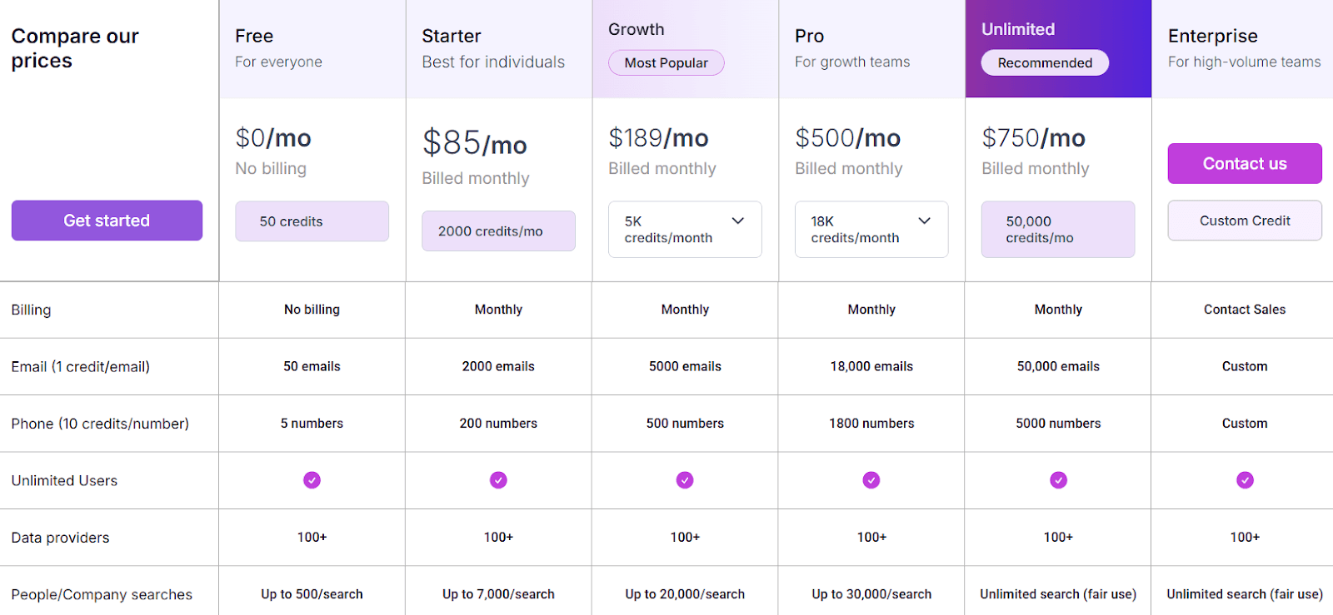Image resolution: width=1333 pixels, height=615 pixels.
Task: Click the Get started button
Action: coord(107,221)
